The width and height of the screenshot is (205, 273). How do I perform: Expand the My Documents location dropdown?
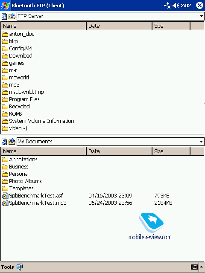[201, 142]
